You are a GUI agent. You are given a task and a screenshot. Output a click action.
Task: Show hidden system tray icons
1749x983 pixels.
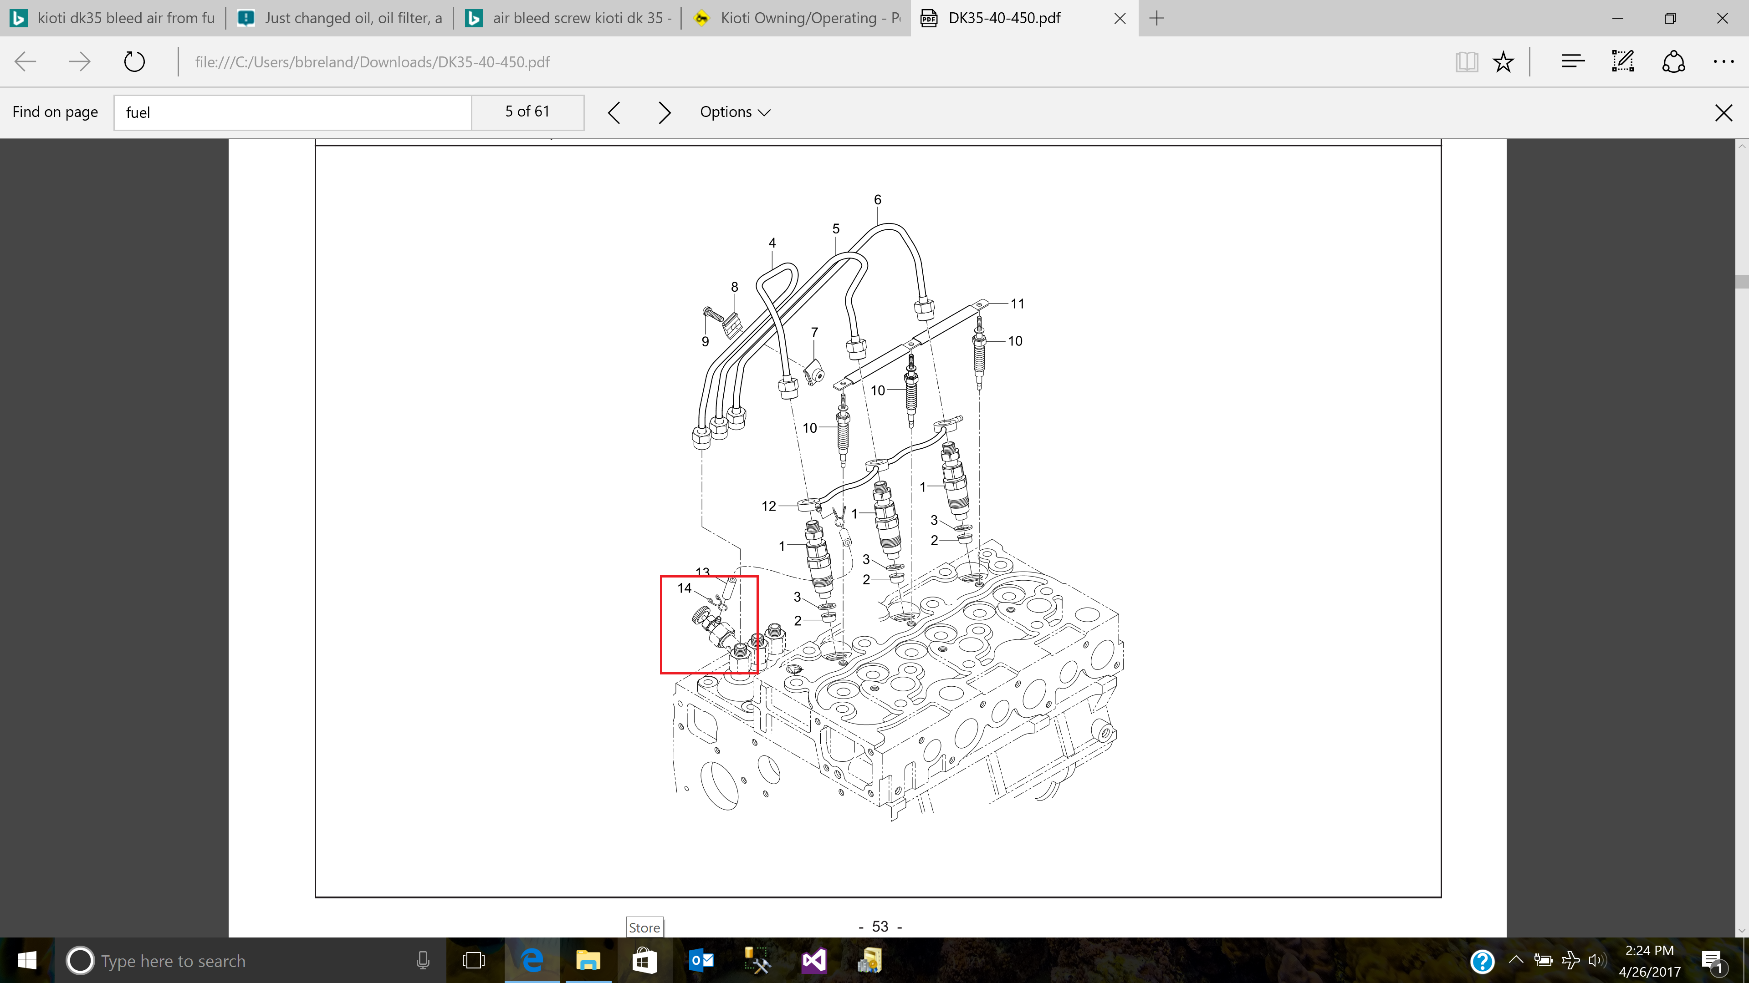[x=1515, y=959]
